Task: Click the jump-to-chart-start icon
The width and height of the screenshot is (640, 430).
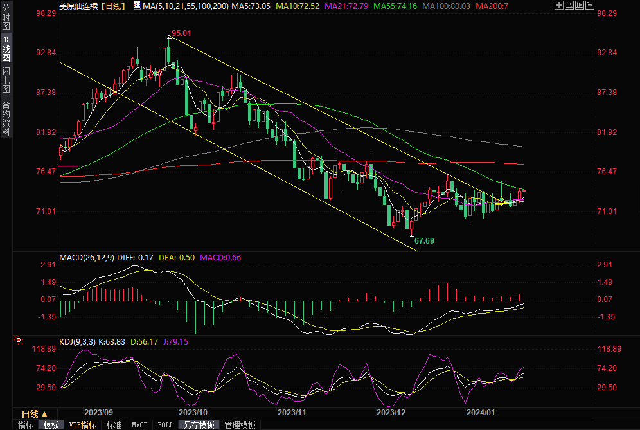Action: tap(569, 6)
